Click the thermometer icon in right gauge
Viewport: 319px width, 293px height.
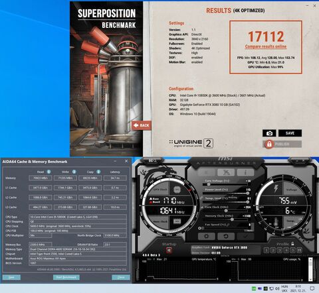tap(276, 222)
